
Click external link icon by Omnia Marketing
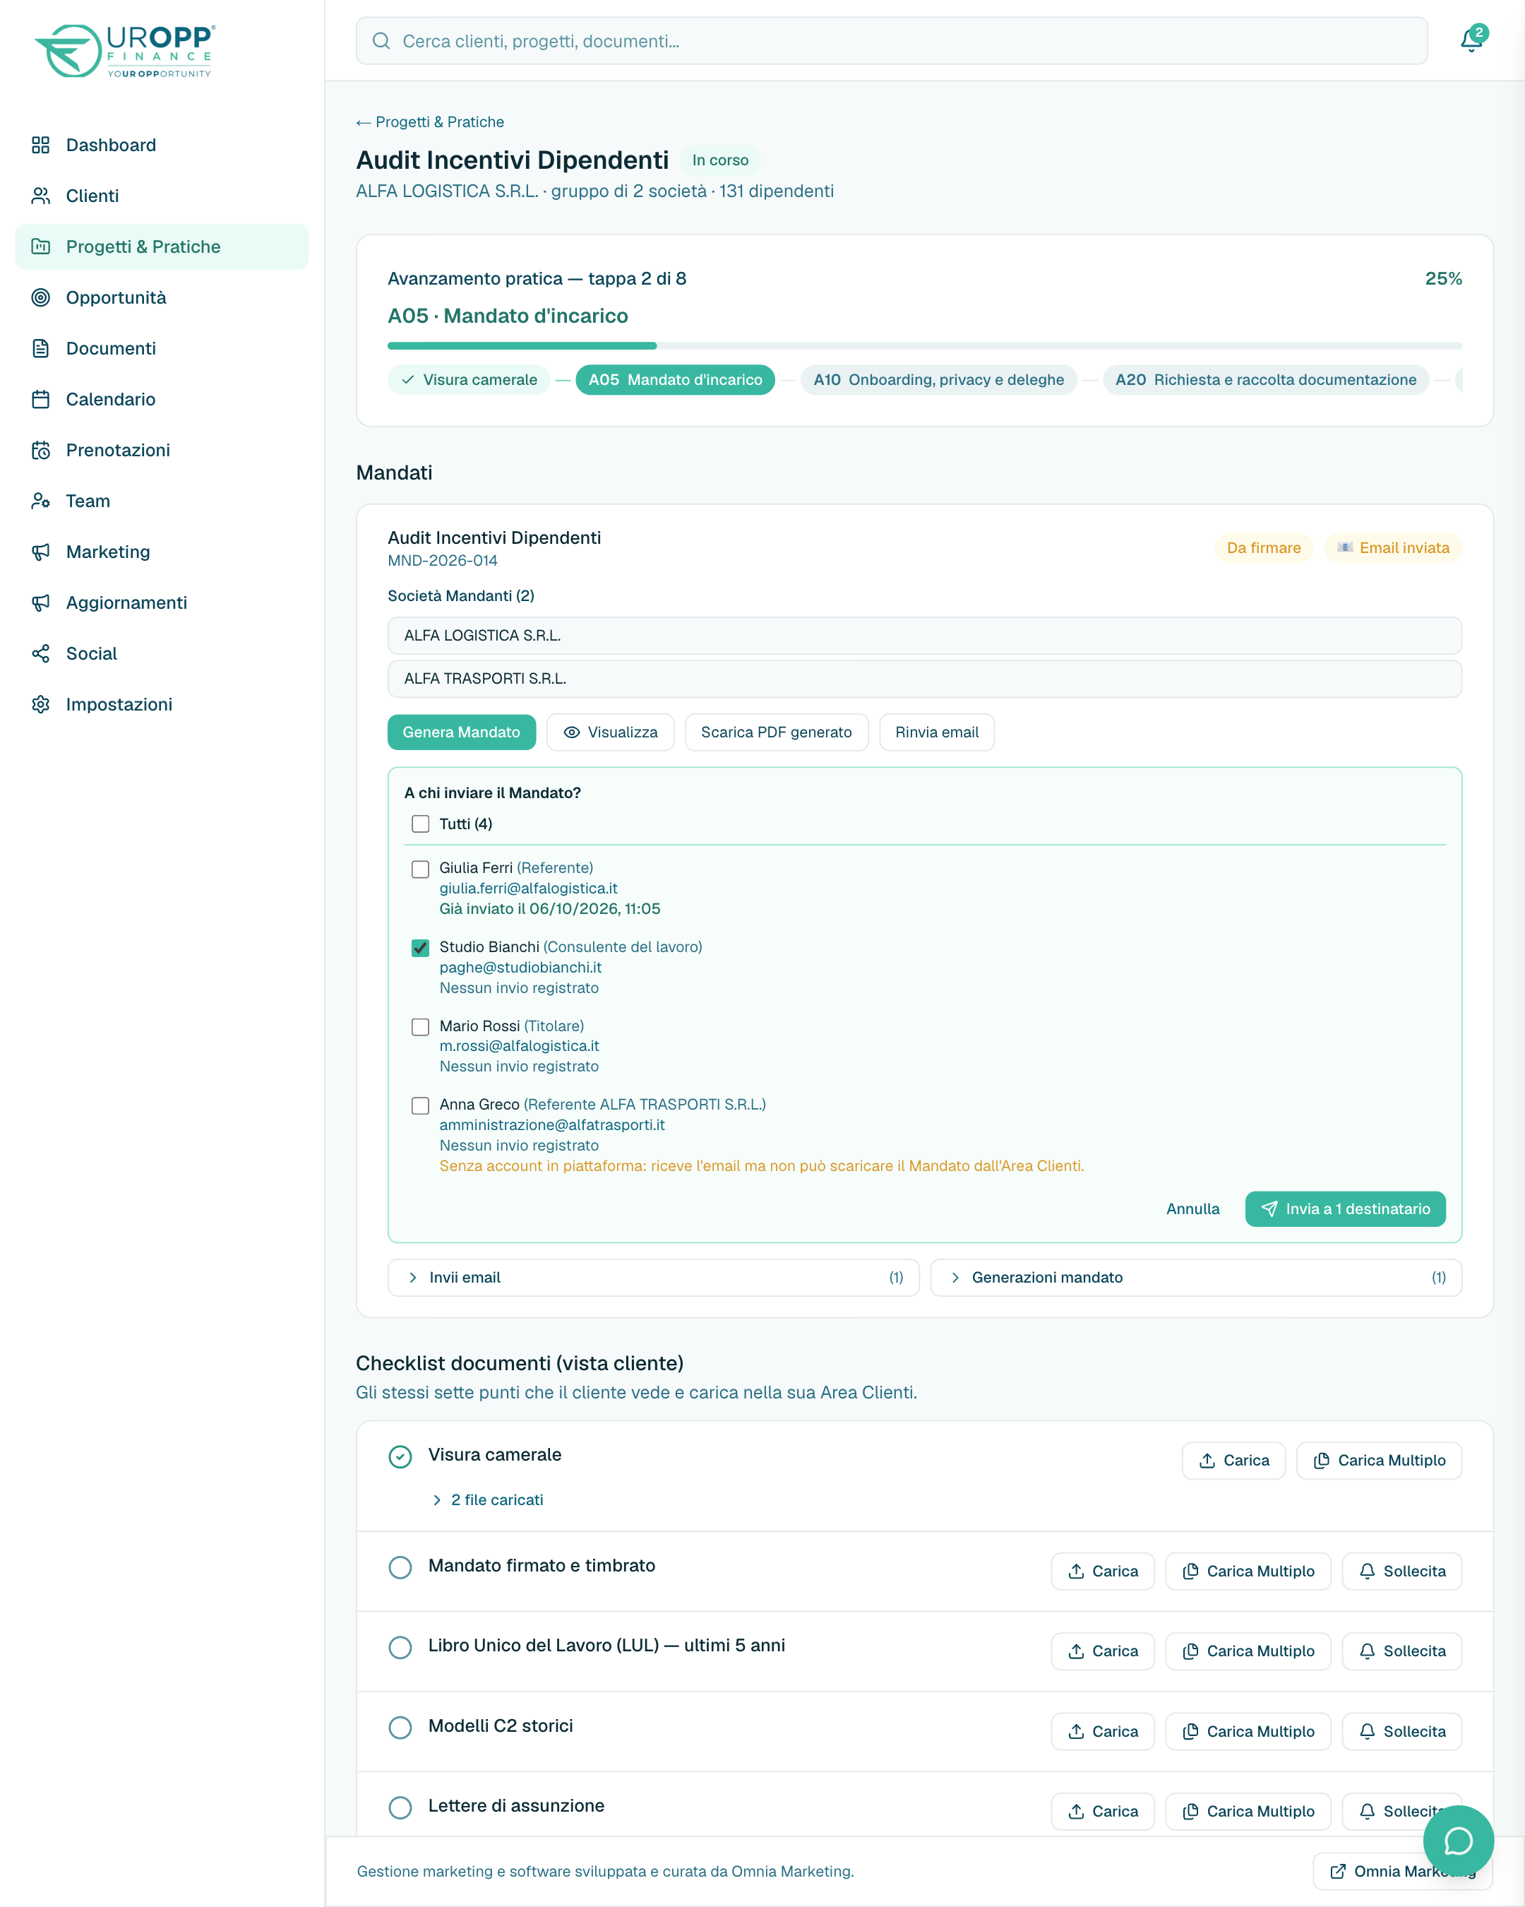[1339, 1872]
